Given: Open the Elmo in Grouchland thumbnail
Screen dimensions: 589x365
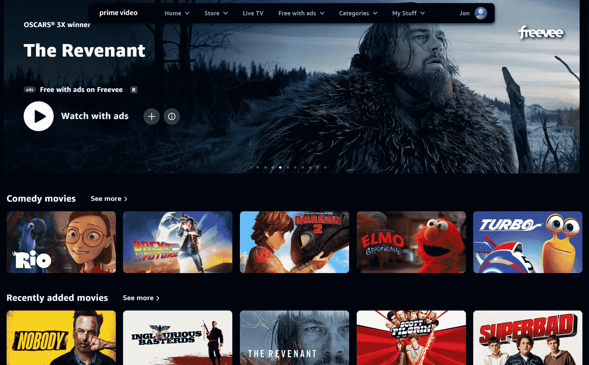Looking at the screenshot, I should pyautogui.click(x=411, y=242).
